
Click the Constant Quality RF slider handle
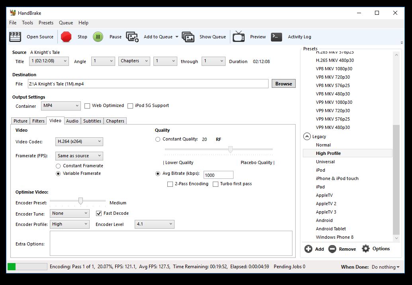click(x=230, y=149)
